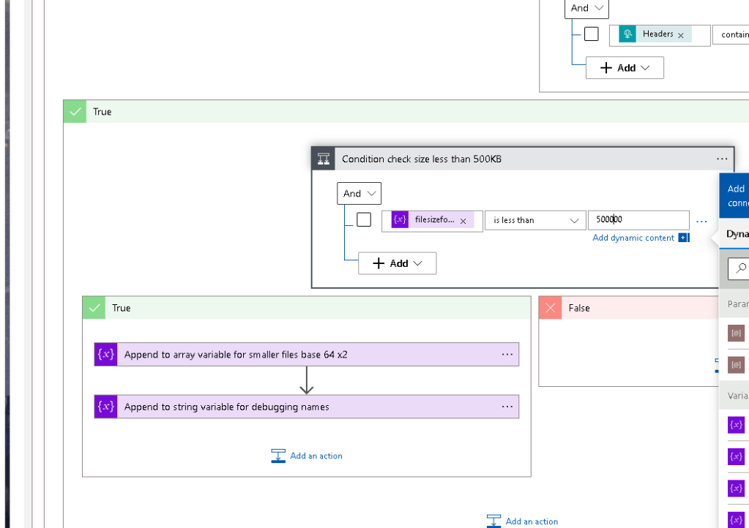This screenshot has width=749, height=528.
Task: Select the first purple variable icon in the dynamic content list
Action: pyautogui.click(x=736, y=424)
